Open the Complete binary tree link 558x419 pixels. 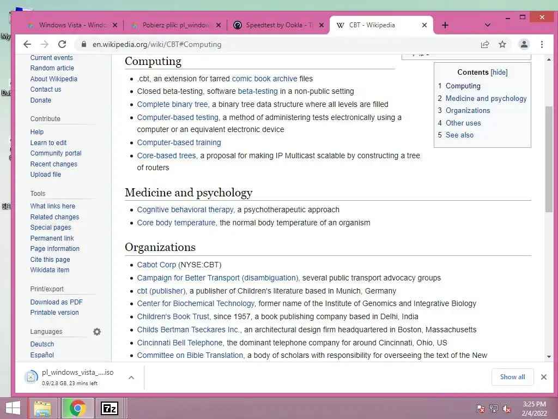pos(172,104)
